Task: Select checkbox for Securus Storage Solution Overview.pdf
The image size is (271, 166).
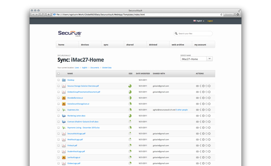Action: [59, 86]
